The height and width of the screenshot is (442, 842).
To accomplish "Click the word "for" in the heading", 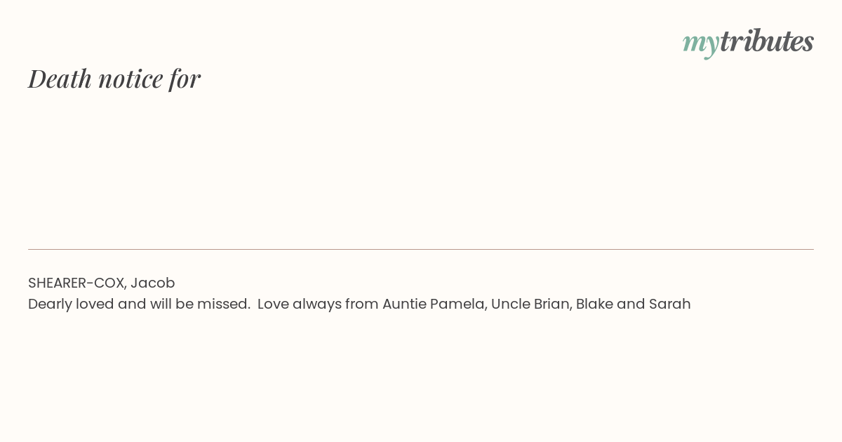I will tap(185, 79).
